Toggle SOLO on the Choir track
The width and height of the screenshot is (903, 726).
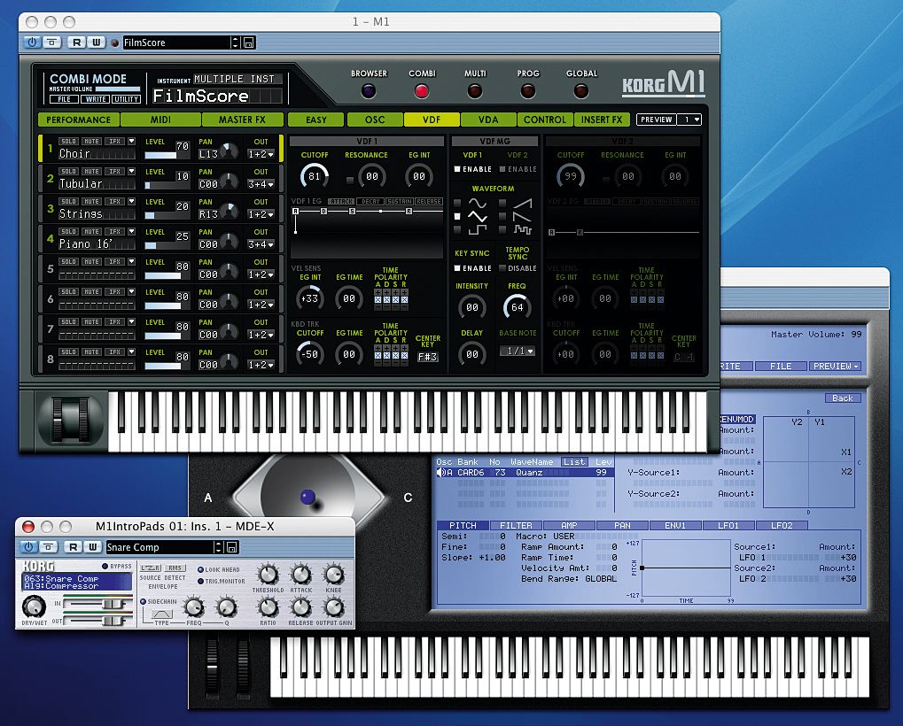68,141
